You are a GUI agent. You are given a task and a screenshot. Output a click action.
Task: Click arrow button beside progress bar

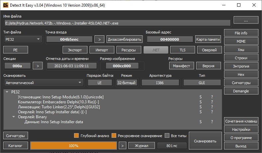coord(123,146)
